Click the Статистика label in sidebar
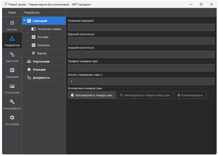Image resolution: width=218 pixels, height=156 pixels. [x=12, y=92]
